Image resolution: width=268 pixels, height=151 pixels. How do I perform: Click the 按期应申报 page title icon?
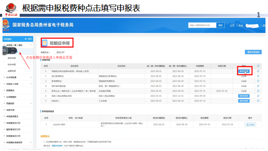click(x=45, y=43)
